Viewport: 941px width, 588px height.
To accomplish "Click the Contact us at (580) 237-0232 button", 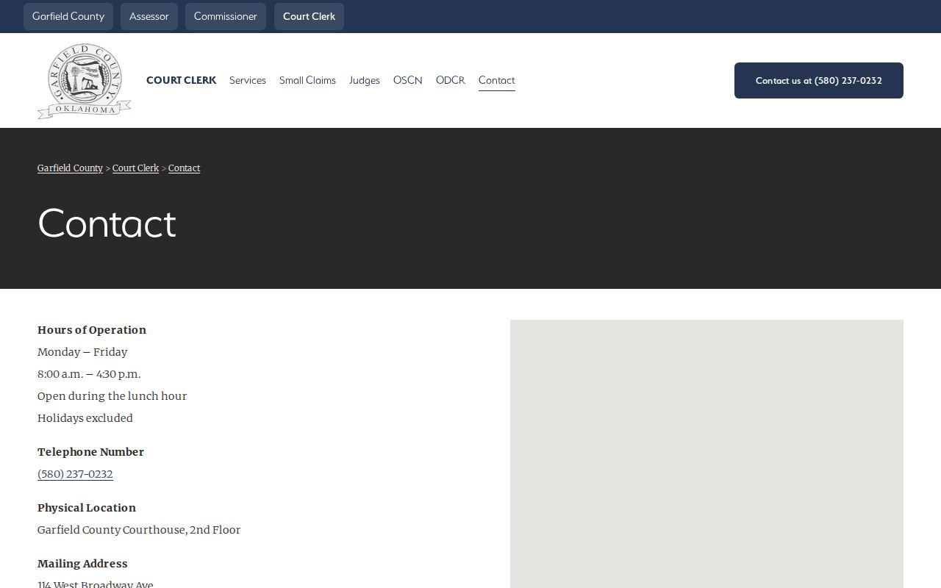I will (819, 81).
